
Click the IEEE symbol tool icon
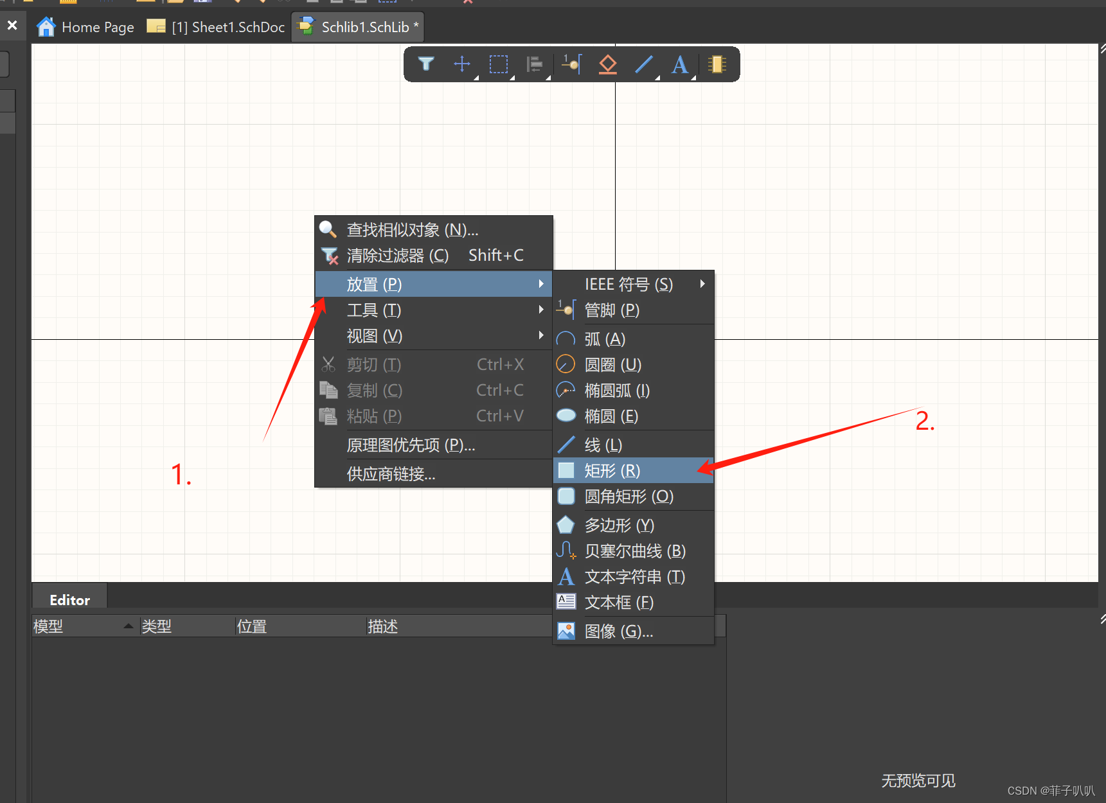tap(608, 64)
